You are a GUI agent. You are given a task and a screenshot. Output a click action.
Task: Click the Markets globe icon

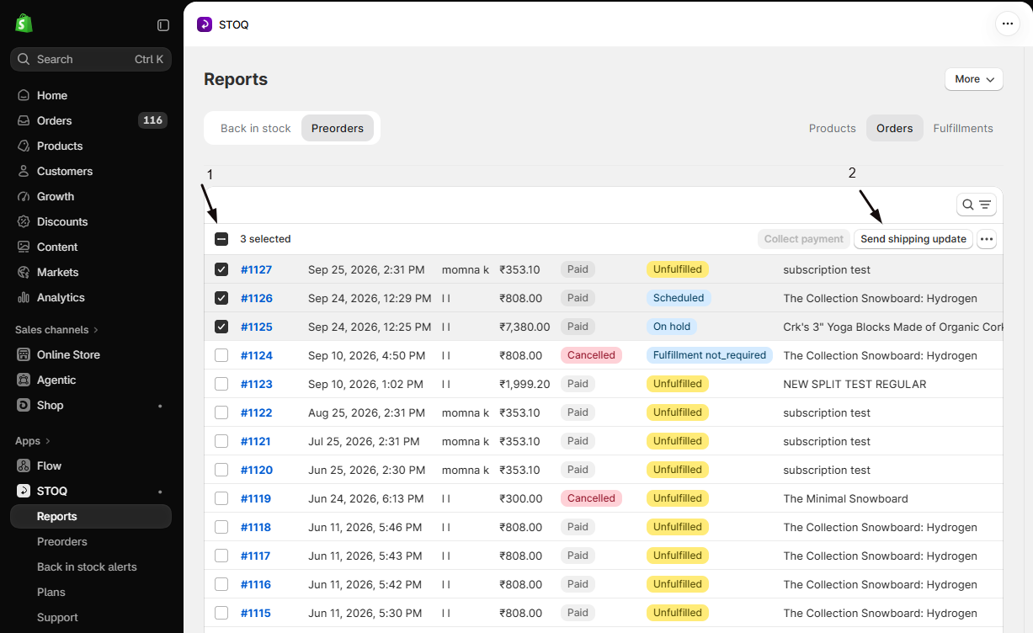pos(24,272)
